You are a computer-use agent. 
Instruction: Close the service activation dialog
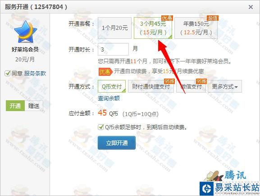point(251,7)
